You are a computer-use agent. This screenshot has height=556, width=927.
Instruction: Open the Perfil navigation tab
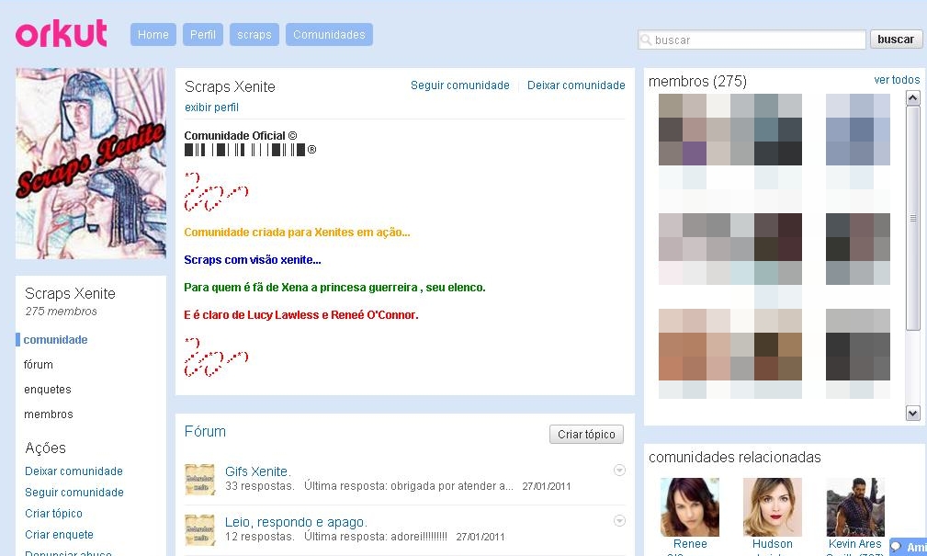click(203, 34)
